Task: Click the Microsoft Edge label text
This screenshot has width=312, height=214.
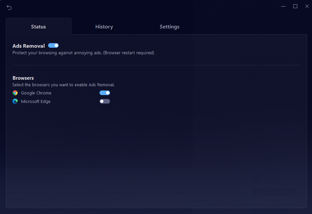Action: pyautogui.click(x=36, y=102)
